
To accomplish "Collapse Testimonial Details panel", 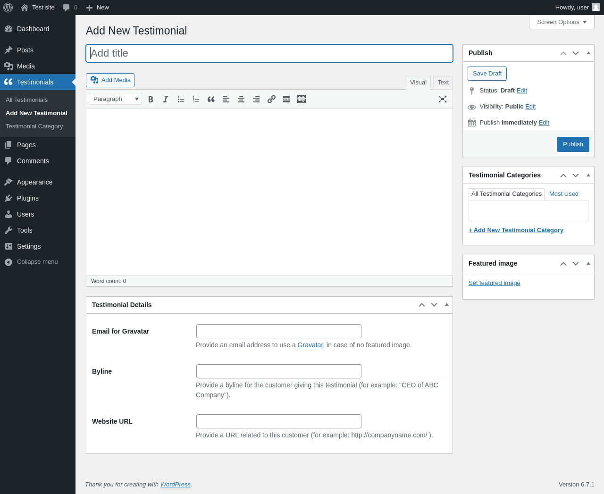I will point(447,305).
